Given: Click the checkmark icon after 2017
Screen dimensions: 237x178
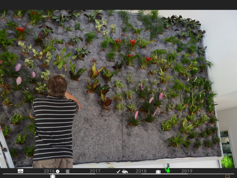Looking at the screenshot, I should 118,171.
